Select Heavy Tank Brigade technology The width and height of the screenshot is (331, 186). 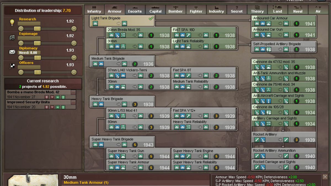point(122,102)
